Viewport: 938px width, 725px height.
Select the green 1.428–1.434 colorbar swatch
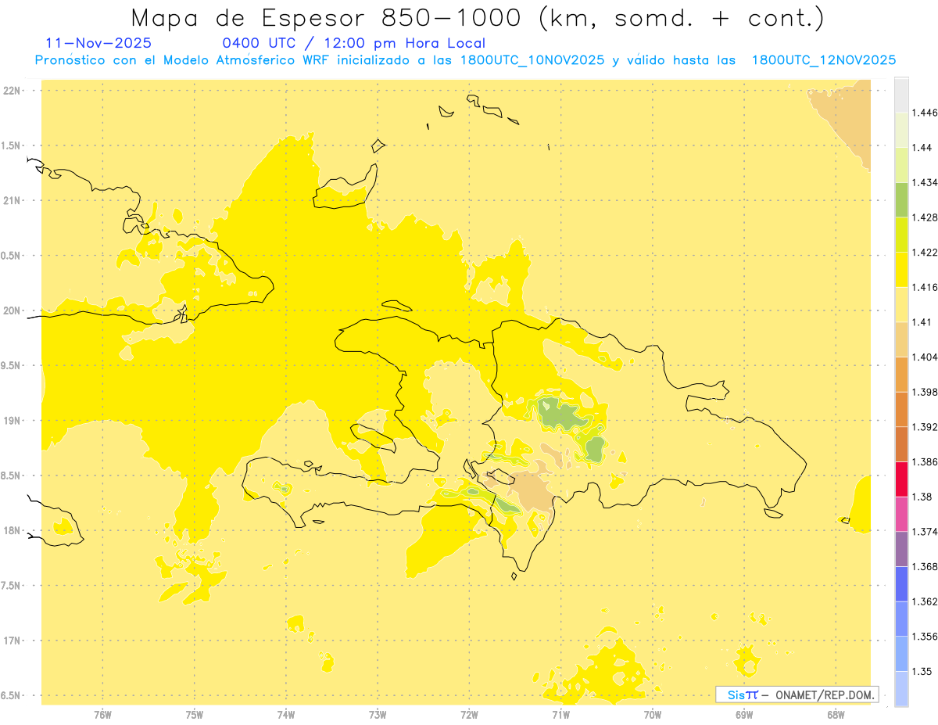coord(901,199)
